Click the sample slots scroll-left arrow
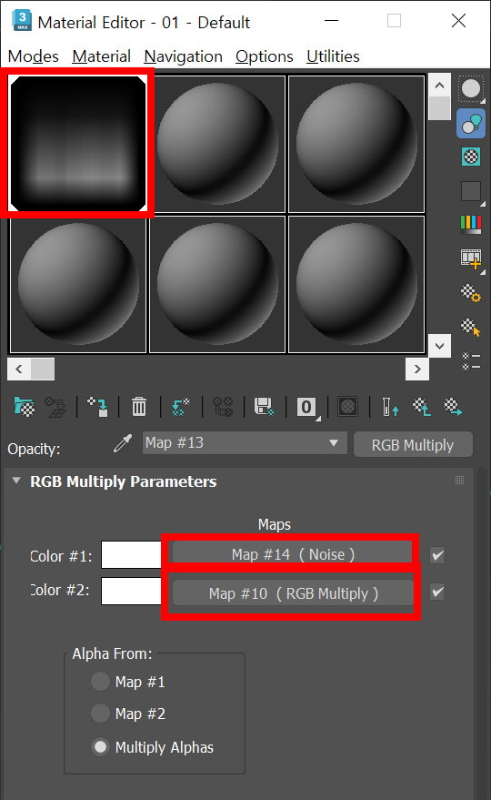491x800 pixels. pyautogui.click(x=19, y=369)
